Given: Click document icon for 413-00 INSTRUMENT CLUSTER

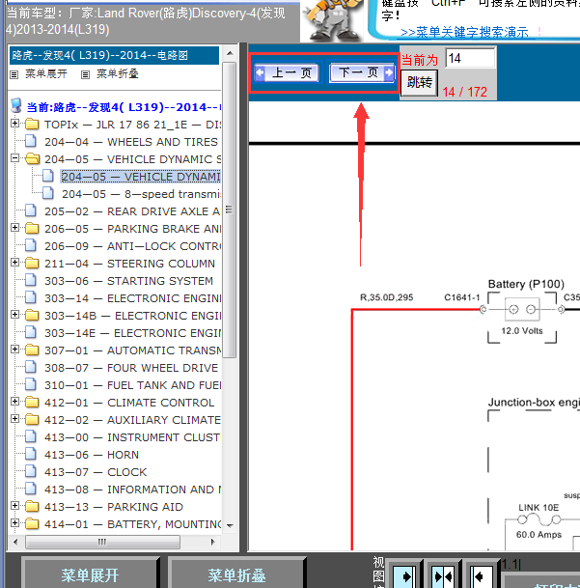Looking at the screenshot, I should [31, 436].
